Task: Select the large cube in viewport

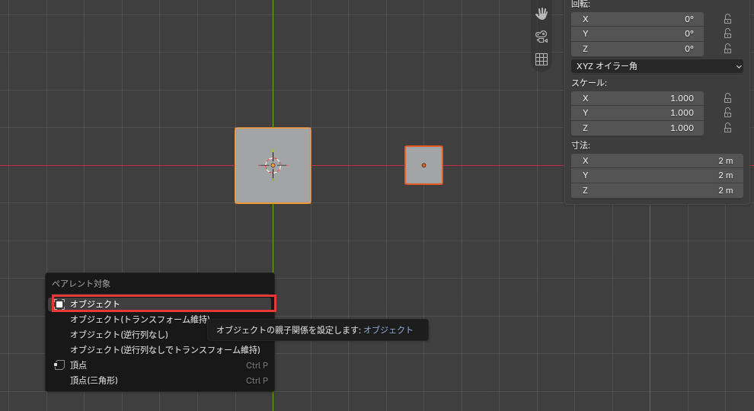Action: coord(273,165)
